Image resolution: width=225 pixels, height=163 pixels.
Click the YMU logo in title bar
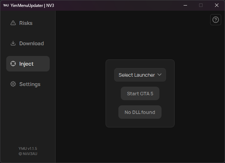[x=6, y=5]
